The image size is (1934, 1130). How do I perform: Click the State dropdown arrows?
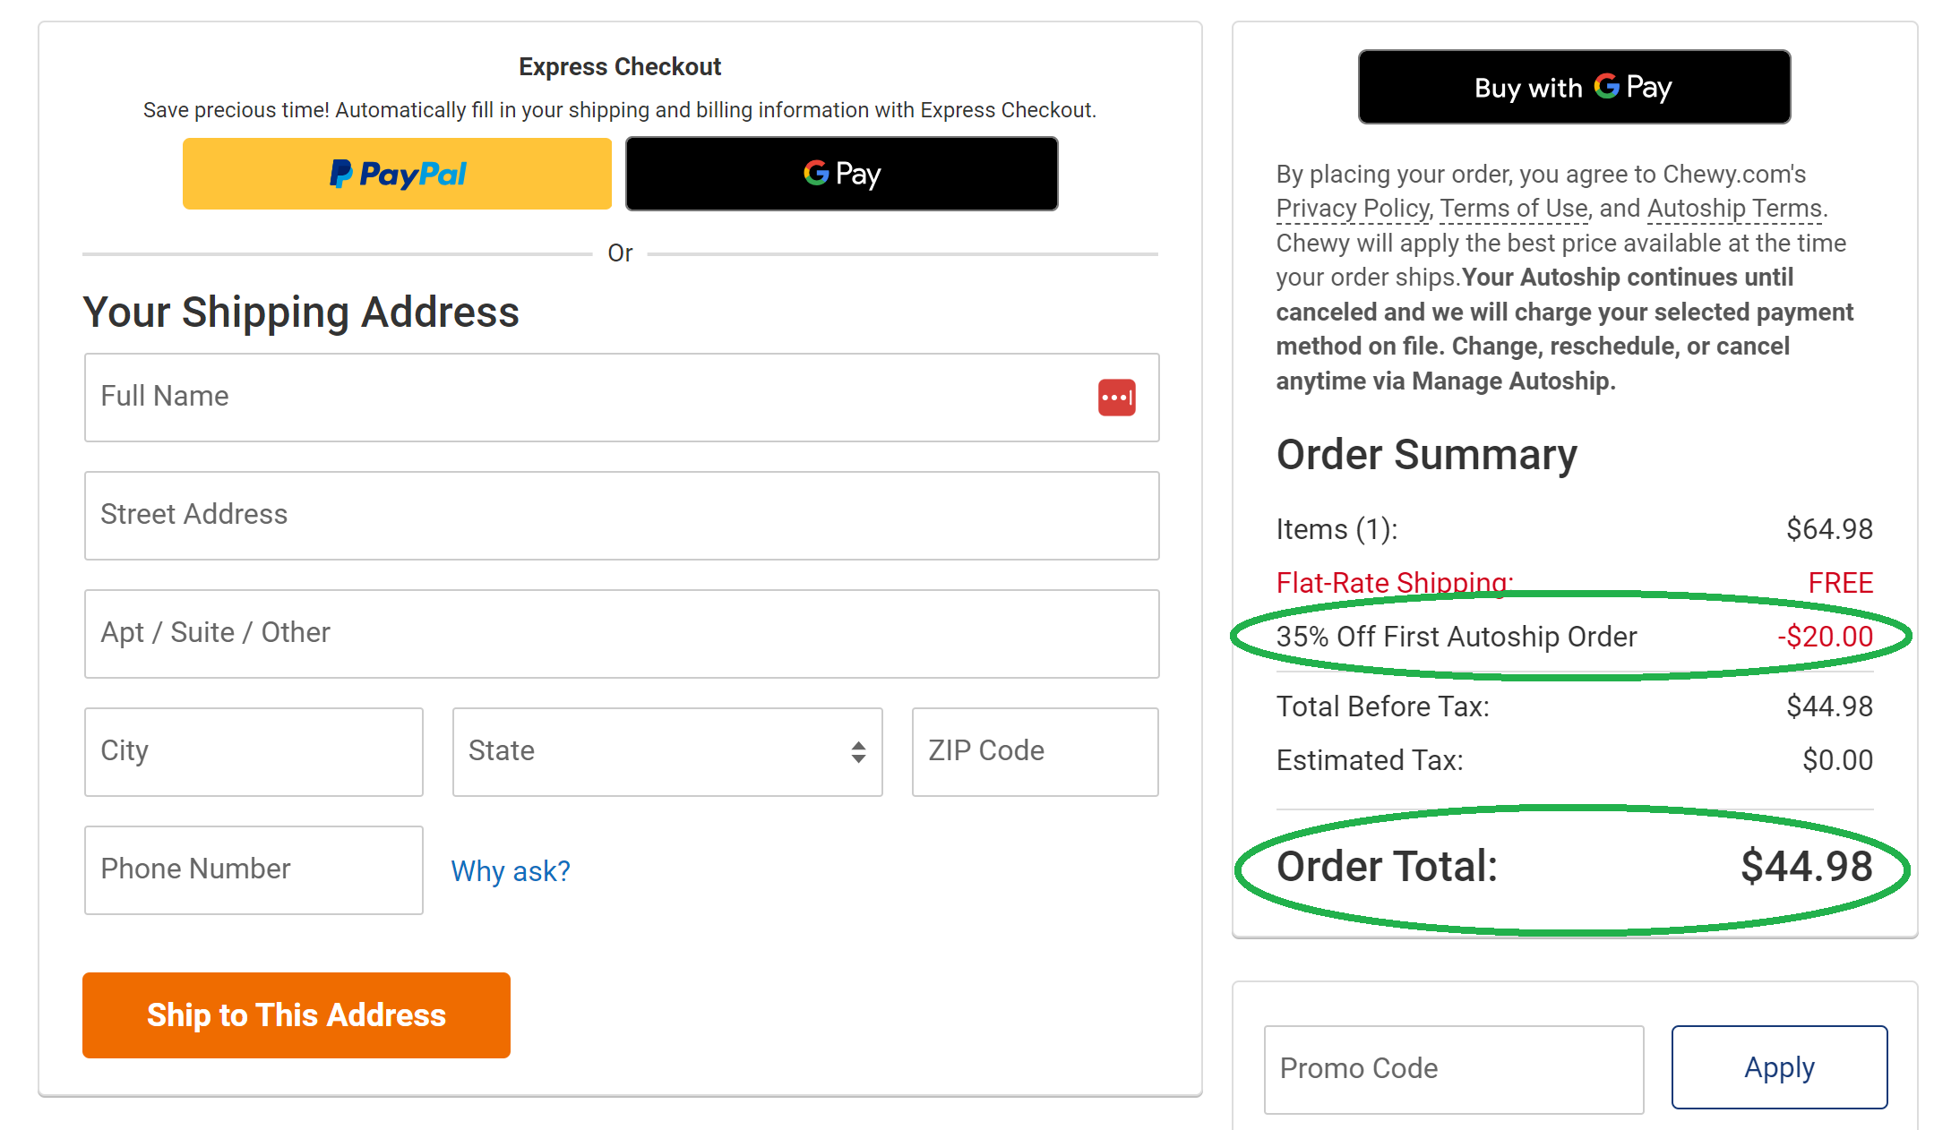coord(858,752)
